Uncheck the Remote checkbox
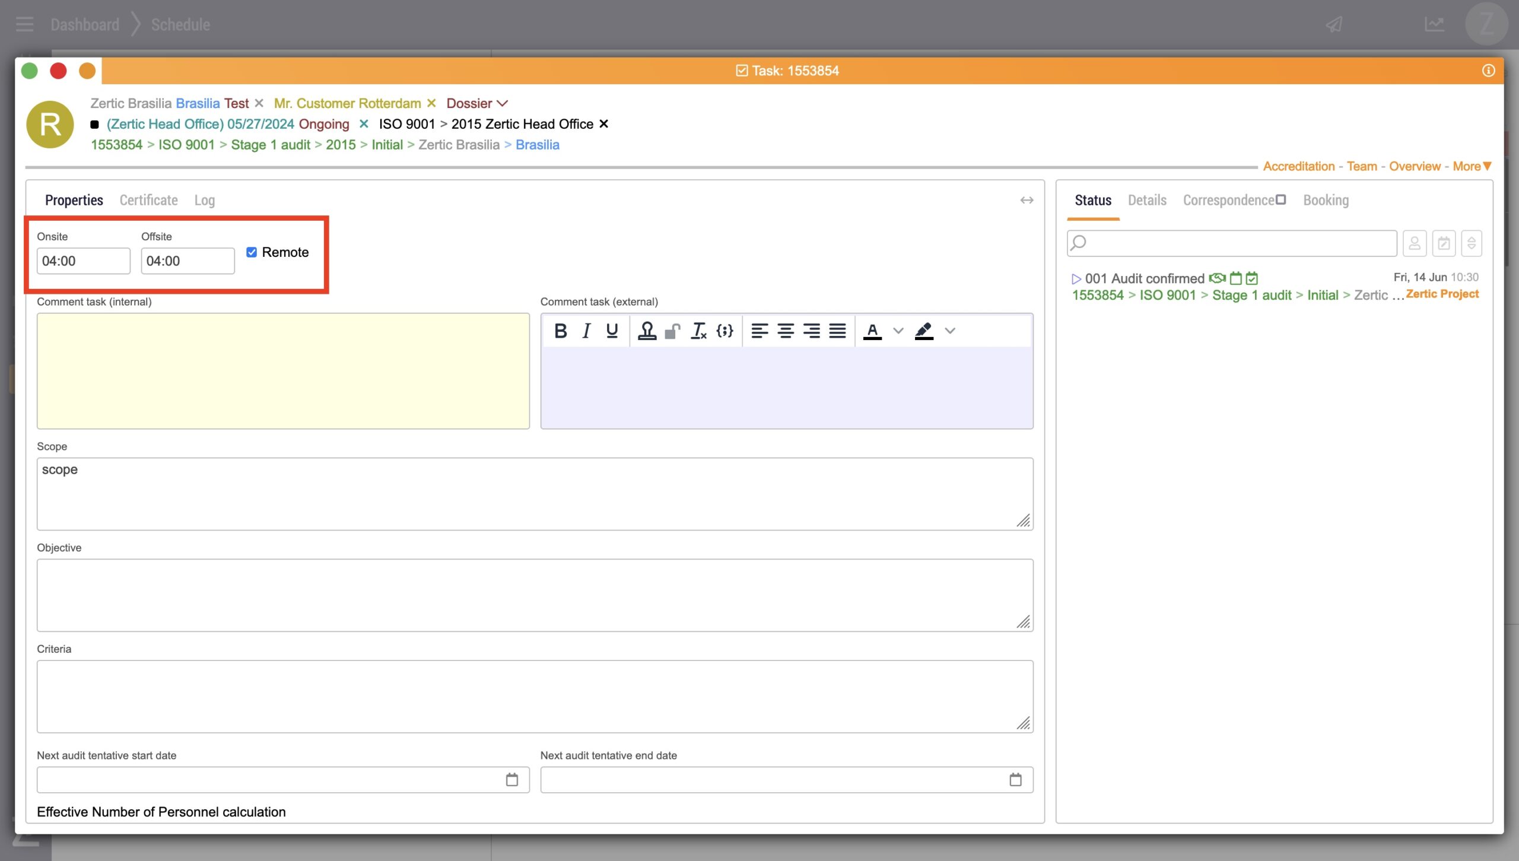 point(252,252)
